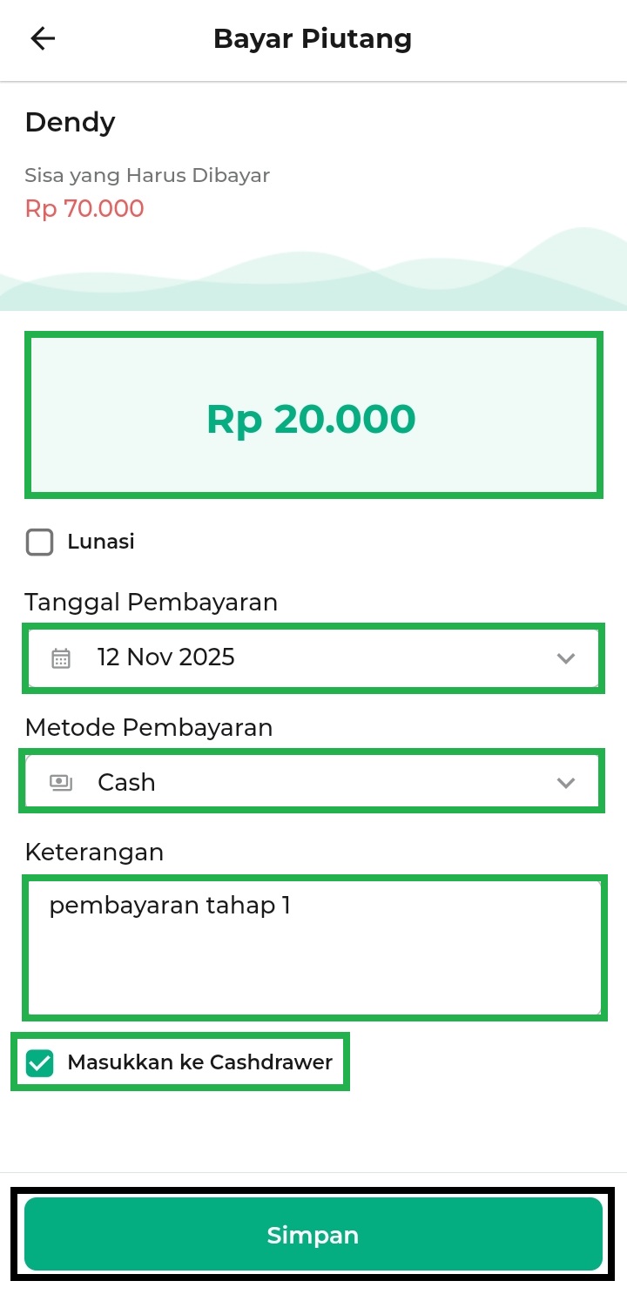Click the customer name Dendy
Screen dimensions: 627x1301
[70, 122]
